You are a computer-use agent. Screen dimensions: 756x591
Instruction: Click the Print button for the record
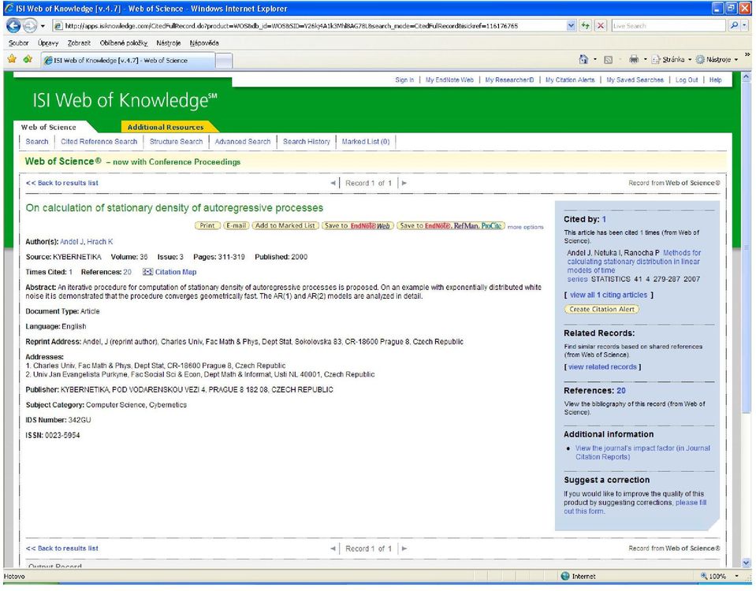click(207, 225)
